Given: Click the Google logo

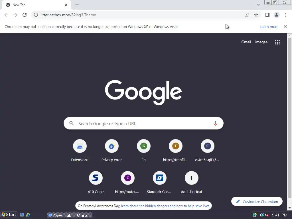Looking at the screenshot, I should [143, 93].
